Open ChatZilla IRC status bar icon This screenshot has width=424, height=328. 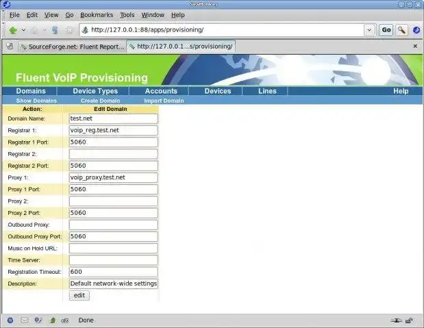pyautogui.click(x=65, y=320)
